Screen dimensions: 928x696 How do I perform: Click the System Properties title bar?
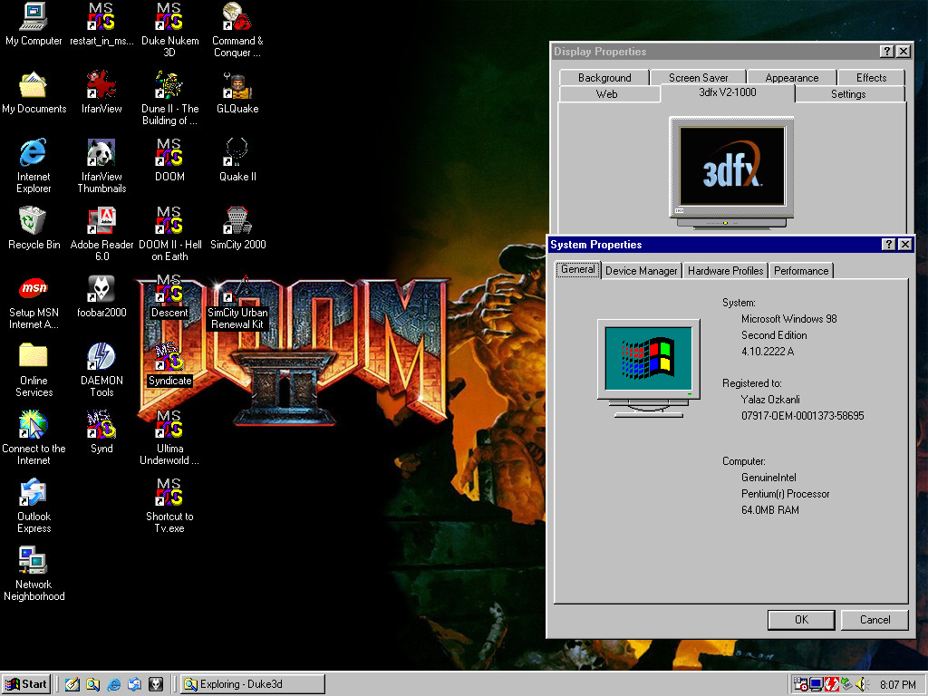(x=714, y=245)
